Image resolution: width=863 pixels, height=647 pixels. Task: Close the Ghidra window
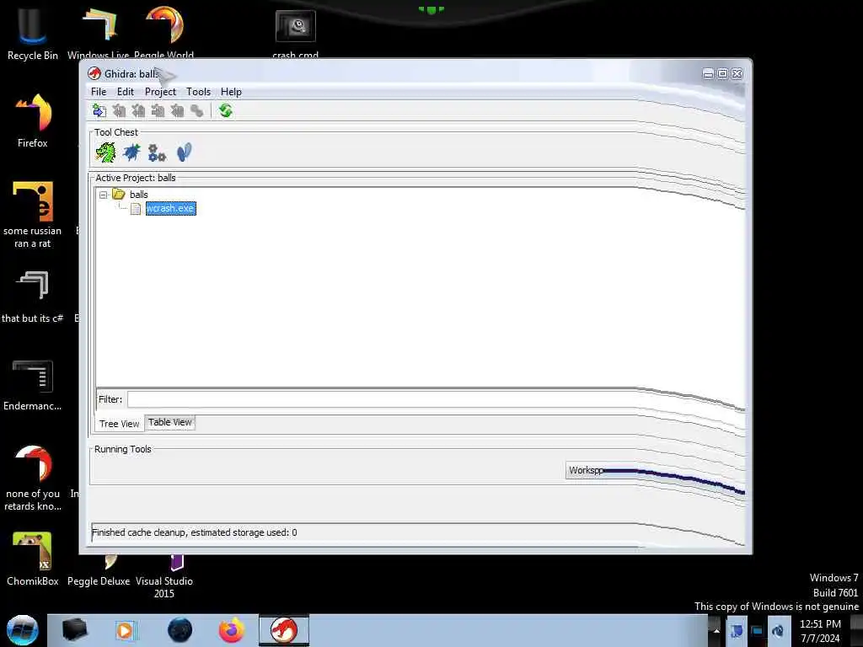(x=737, y=74)
